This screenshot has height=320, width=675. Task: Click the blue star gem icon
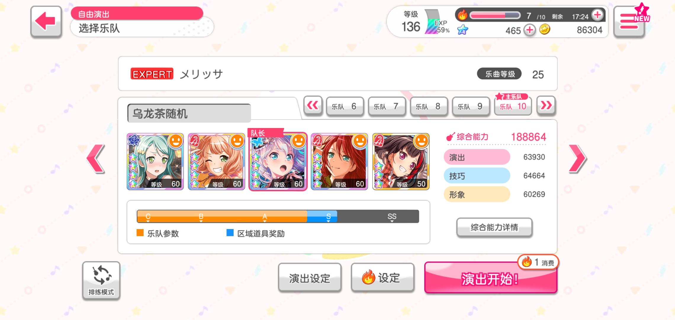click(x=462, y=30)
